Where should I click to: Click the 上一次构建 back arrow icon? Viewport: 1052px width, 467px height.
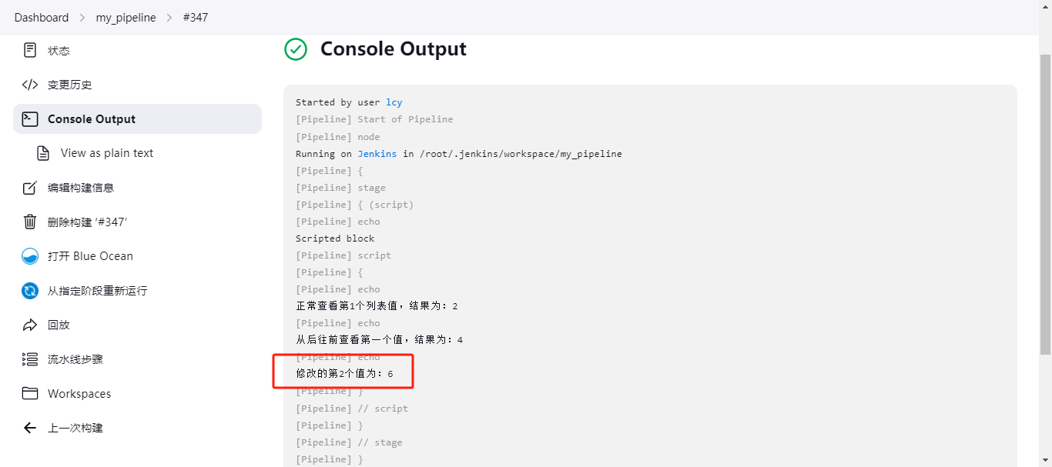30,428
